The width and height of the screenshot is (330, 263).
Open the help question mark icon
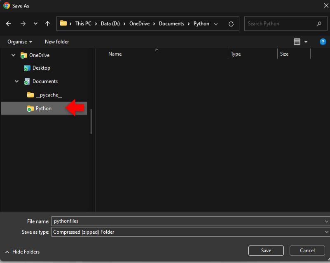pos(323,42)
